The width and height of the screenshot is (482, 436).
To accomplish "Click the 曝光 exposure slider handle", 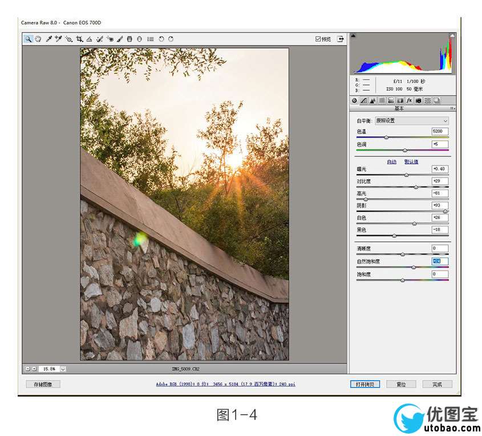I will [x=406, y=175].
